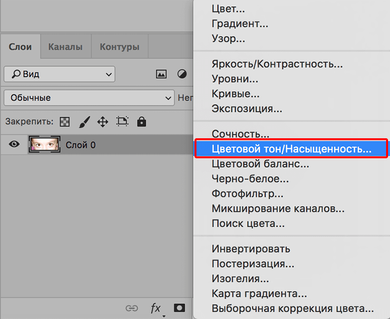Hide the Слой 0 layer

point(14,144)
